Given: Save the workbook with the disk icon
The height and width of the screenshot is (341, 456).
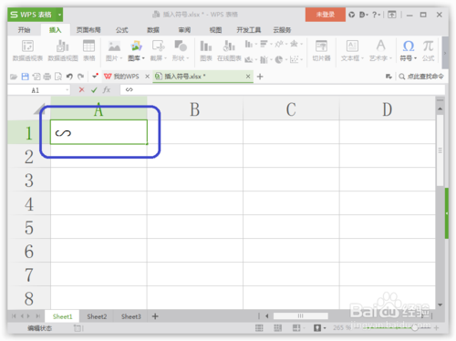Looking at the screenshot, I should 25,77.
